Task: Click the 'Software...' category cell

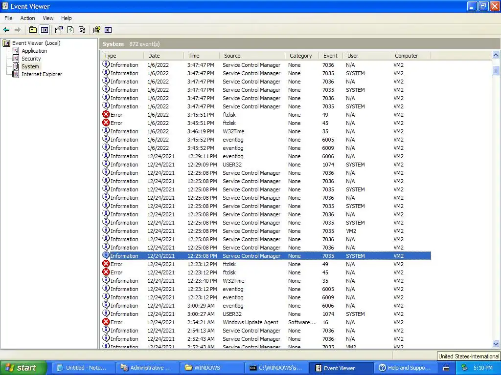Action: [x=301, y=322]
